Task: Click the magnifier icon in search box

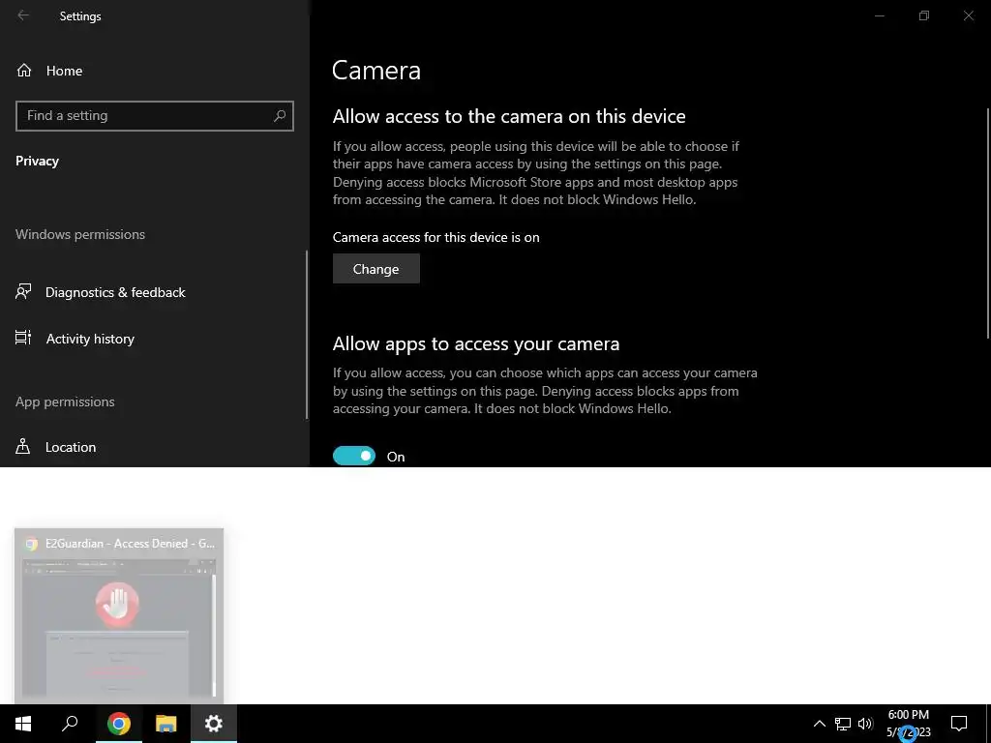Action: (x=280, y=116)
